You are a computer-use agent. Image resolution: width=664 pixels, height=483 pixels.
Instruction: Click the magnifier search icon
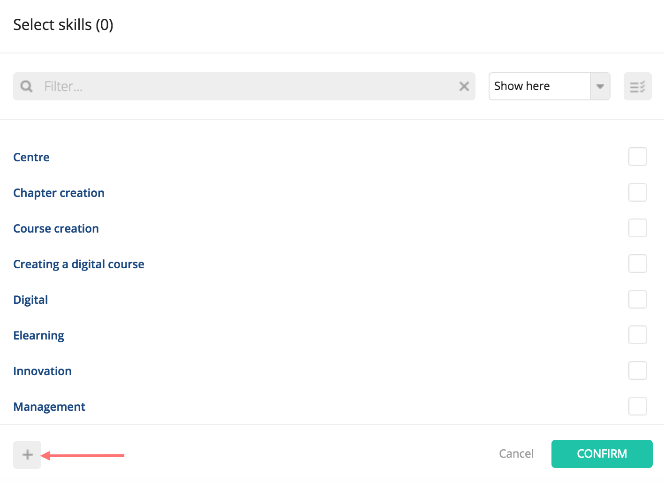coord(27,86)
